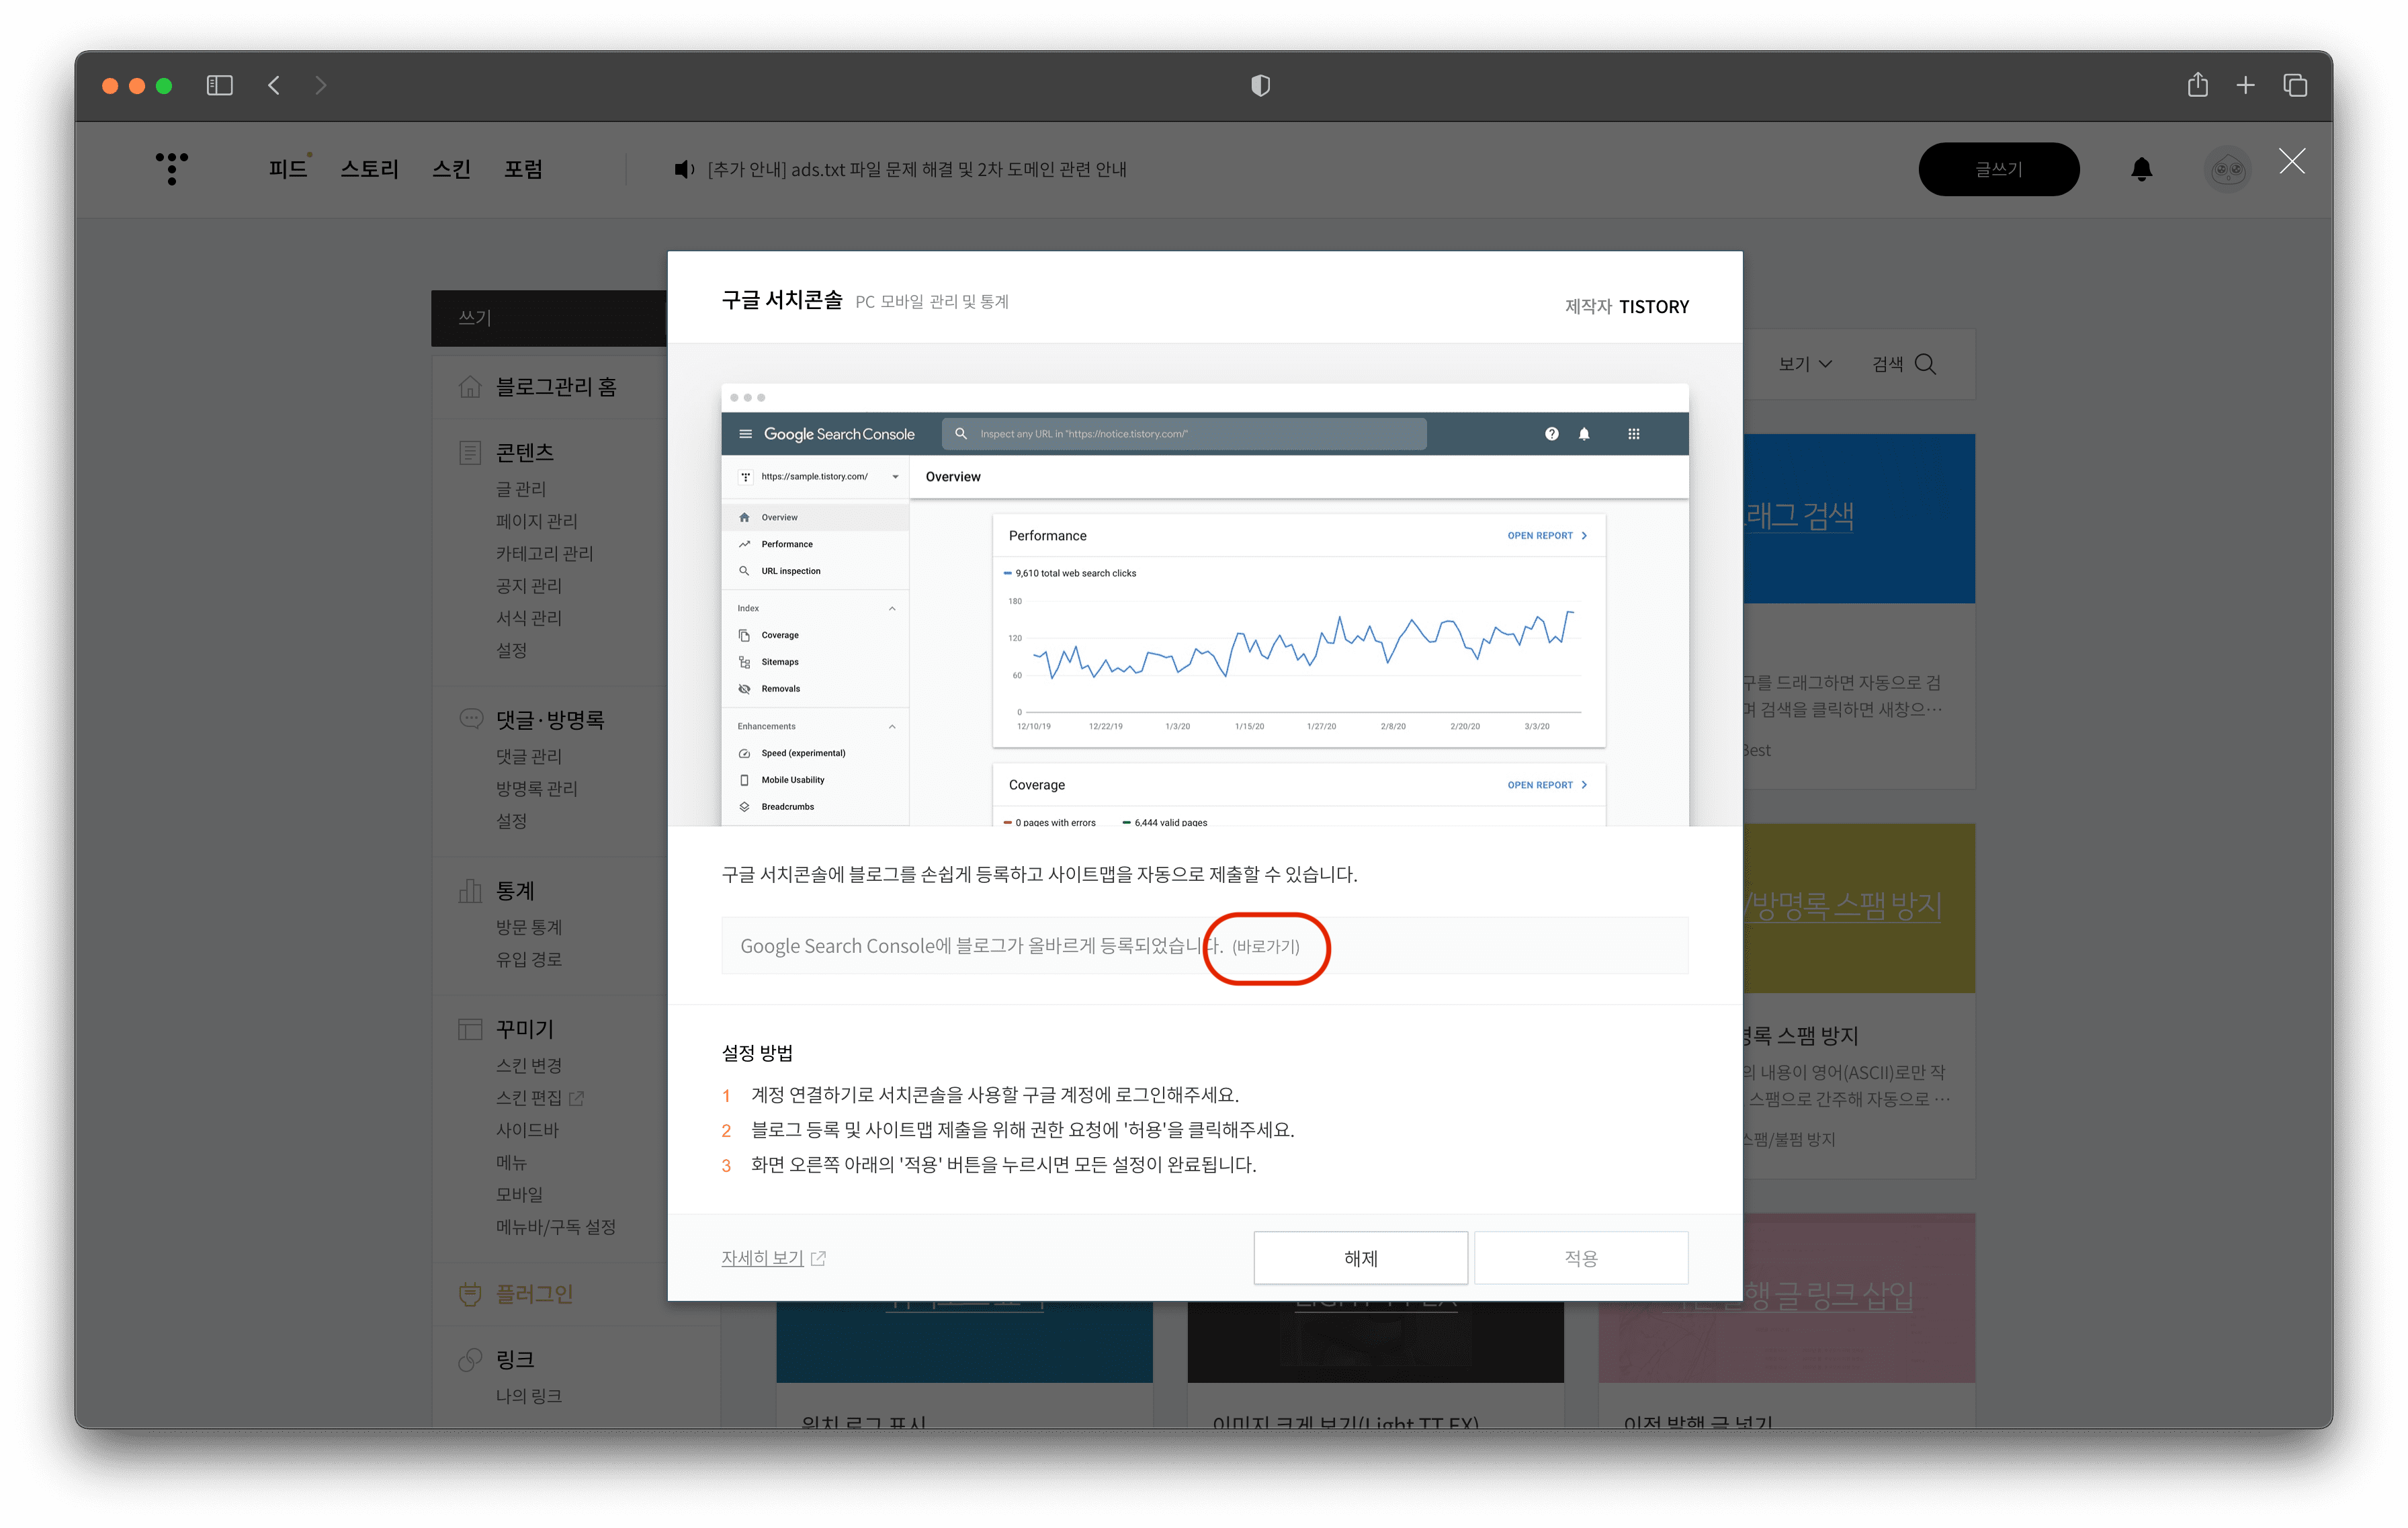Open the 스킨 menu
This screenshot has height=1528, width=2408.
point(451,169)
